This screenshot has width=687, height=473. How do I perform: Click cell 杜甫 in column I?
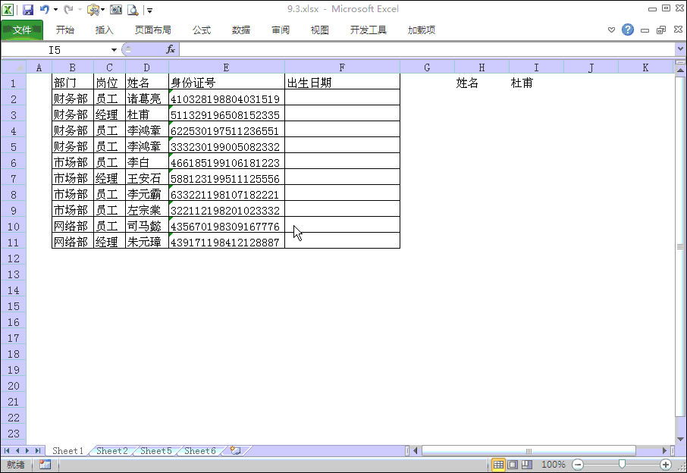coord(536,83)
